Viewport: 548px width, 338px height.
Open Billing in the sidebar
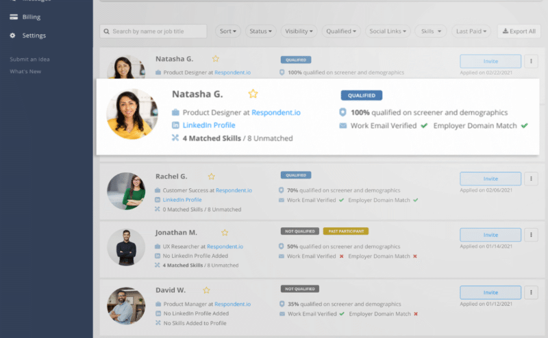pos(31,16)
